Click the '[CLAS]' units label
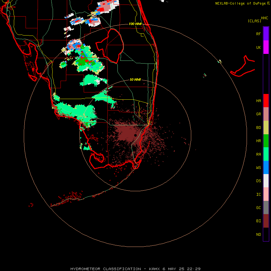 pyautogui.click(x=254, y=21)
